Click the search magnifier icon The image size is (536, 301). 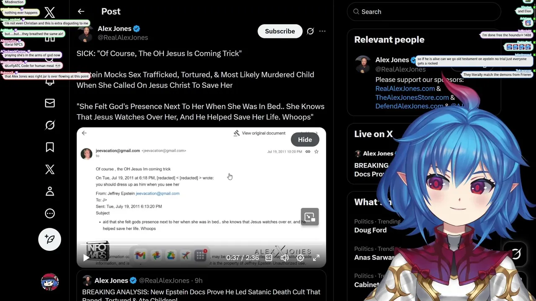tap(356, 12)
